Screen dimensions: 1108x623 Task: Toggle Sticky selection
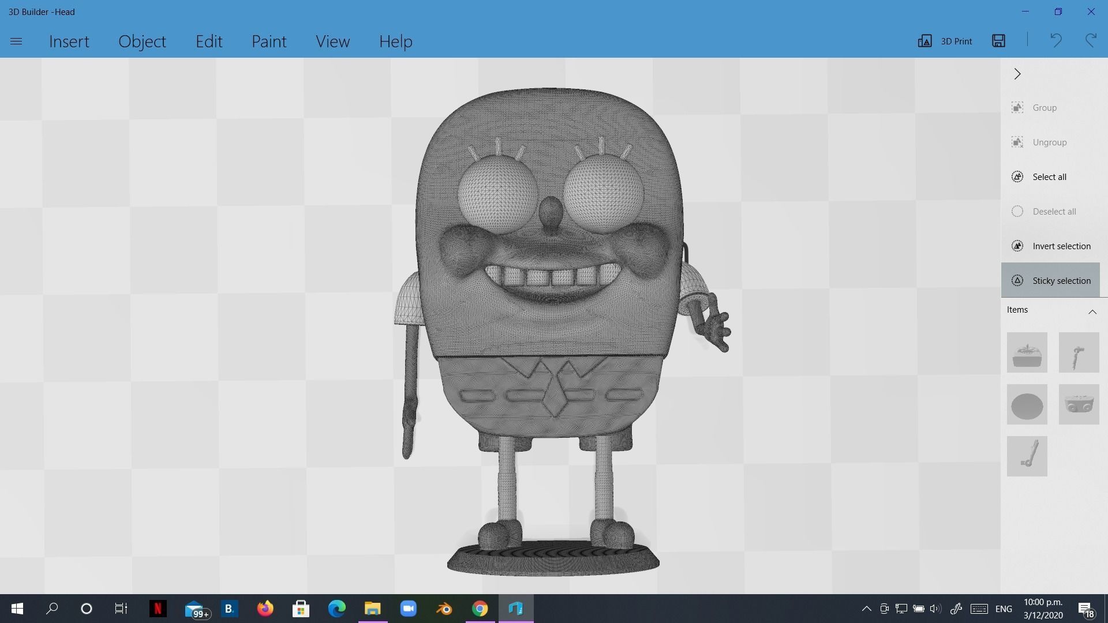click(x=1050, y=280)
